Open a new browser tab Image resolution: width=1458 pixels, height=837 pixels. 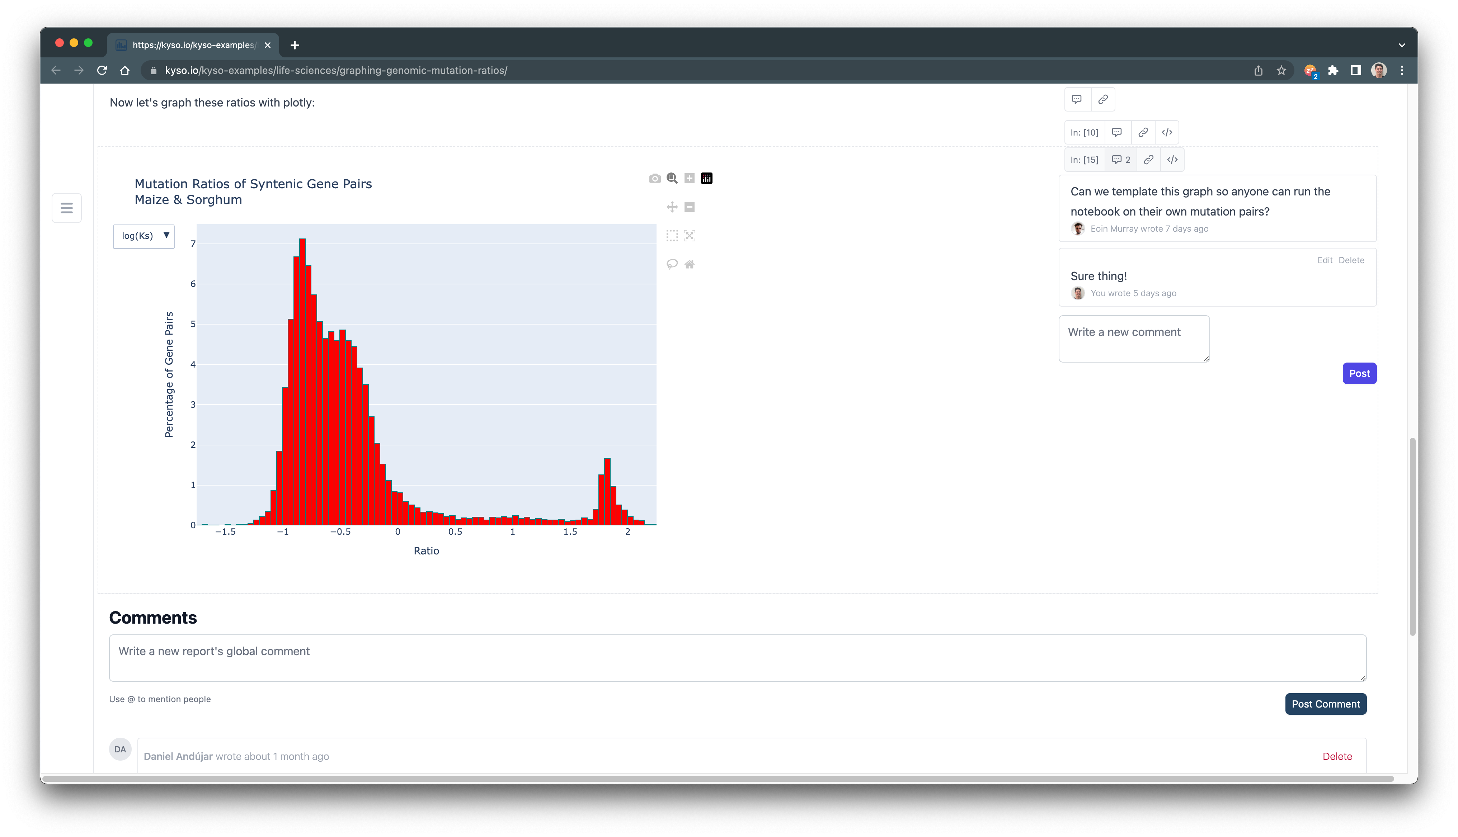click(x=295, y=45)
